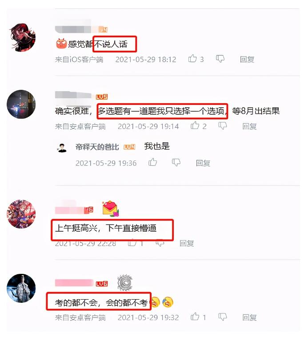Dislike the 我也是 reply at 19:36

tap(176, 162)
